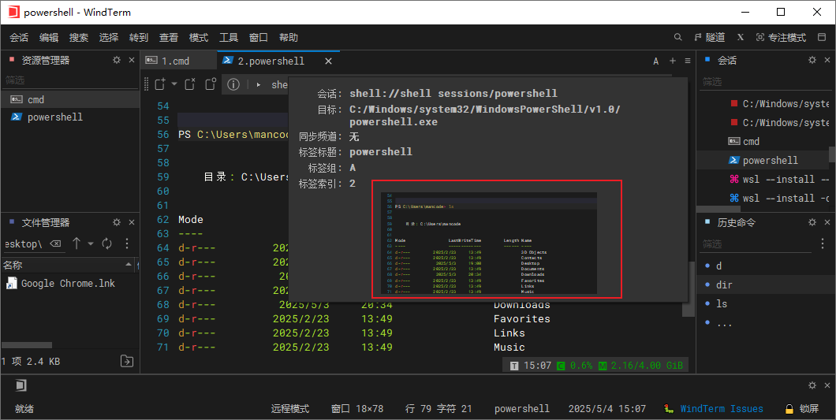Open the file manager three-dot options menu
836x420 pixels.
pyautogui.click(x=127, y=243)
